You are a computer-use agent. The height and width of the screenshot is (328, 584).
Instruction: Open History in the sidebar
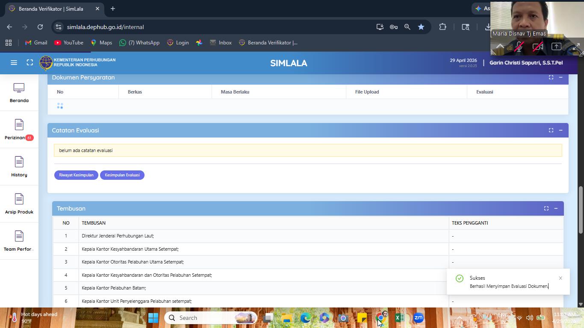point(19,167)
